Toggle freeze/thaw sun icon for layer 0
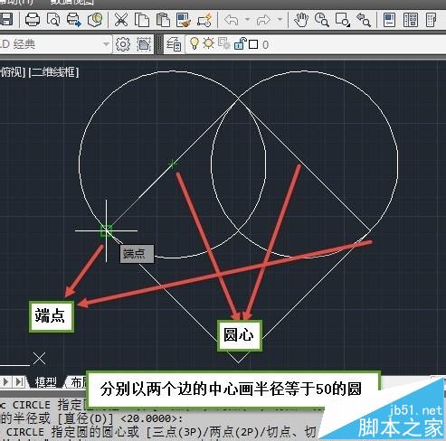This screenshot has height=441, width=446. pyautogui.click(x=208, y=43)
